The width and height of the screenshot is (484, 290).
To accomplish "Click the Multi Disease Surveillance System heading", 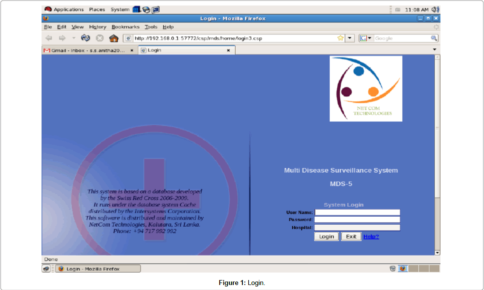I will (341, 170).
